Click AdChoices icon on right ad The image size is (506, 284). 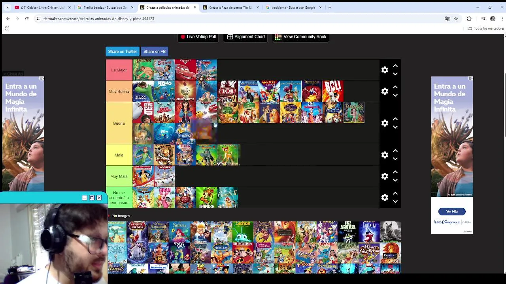pos(470,78)
